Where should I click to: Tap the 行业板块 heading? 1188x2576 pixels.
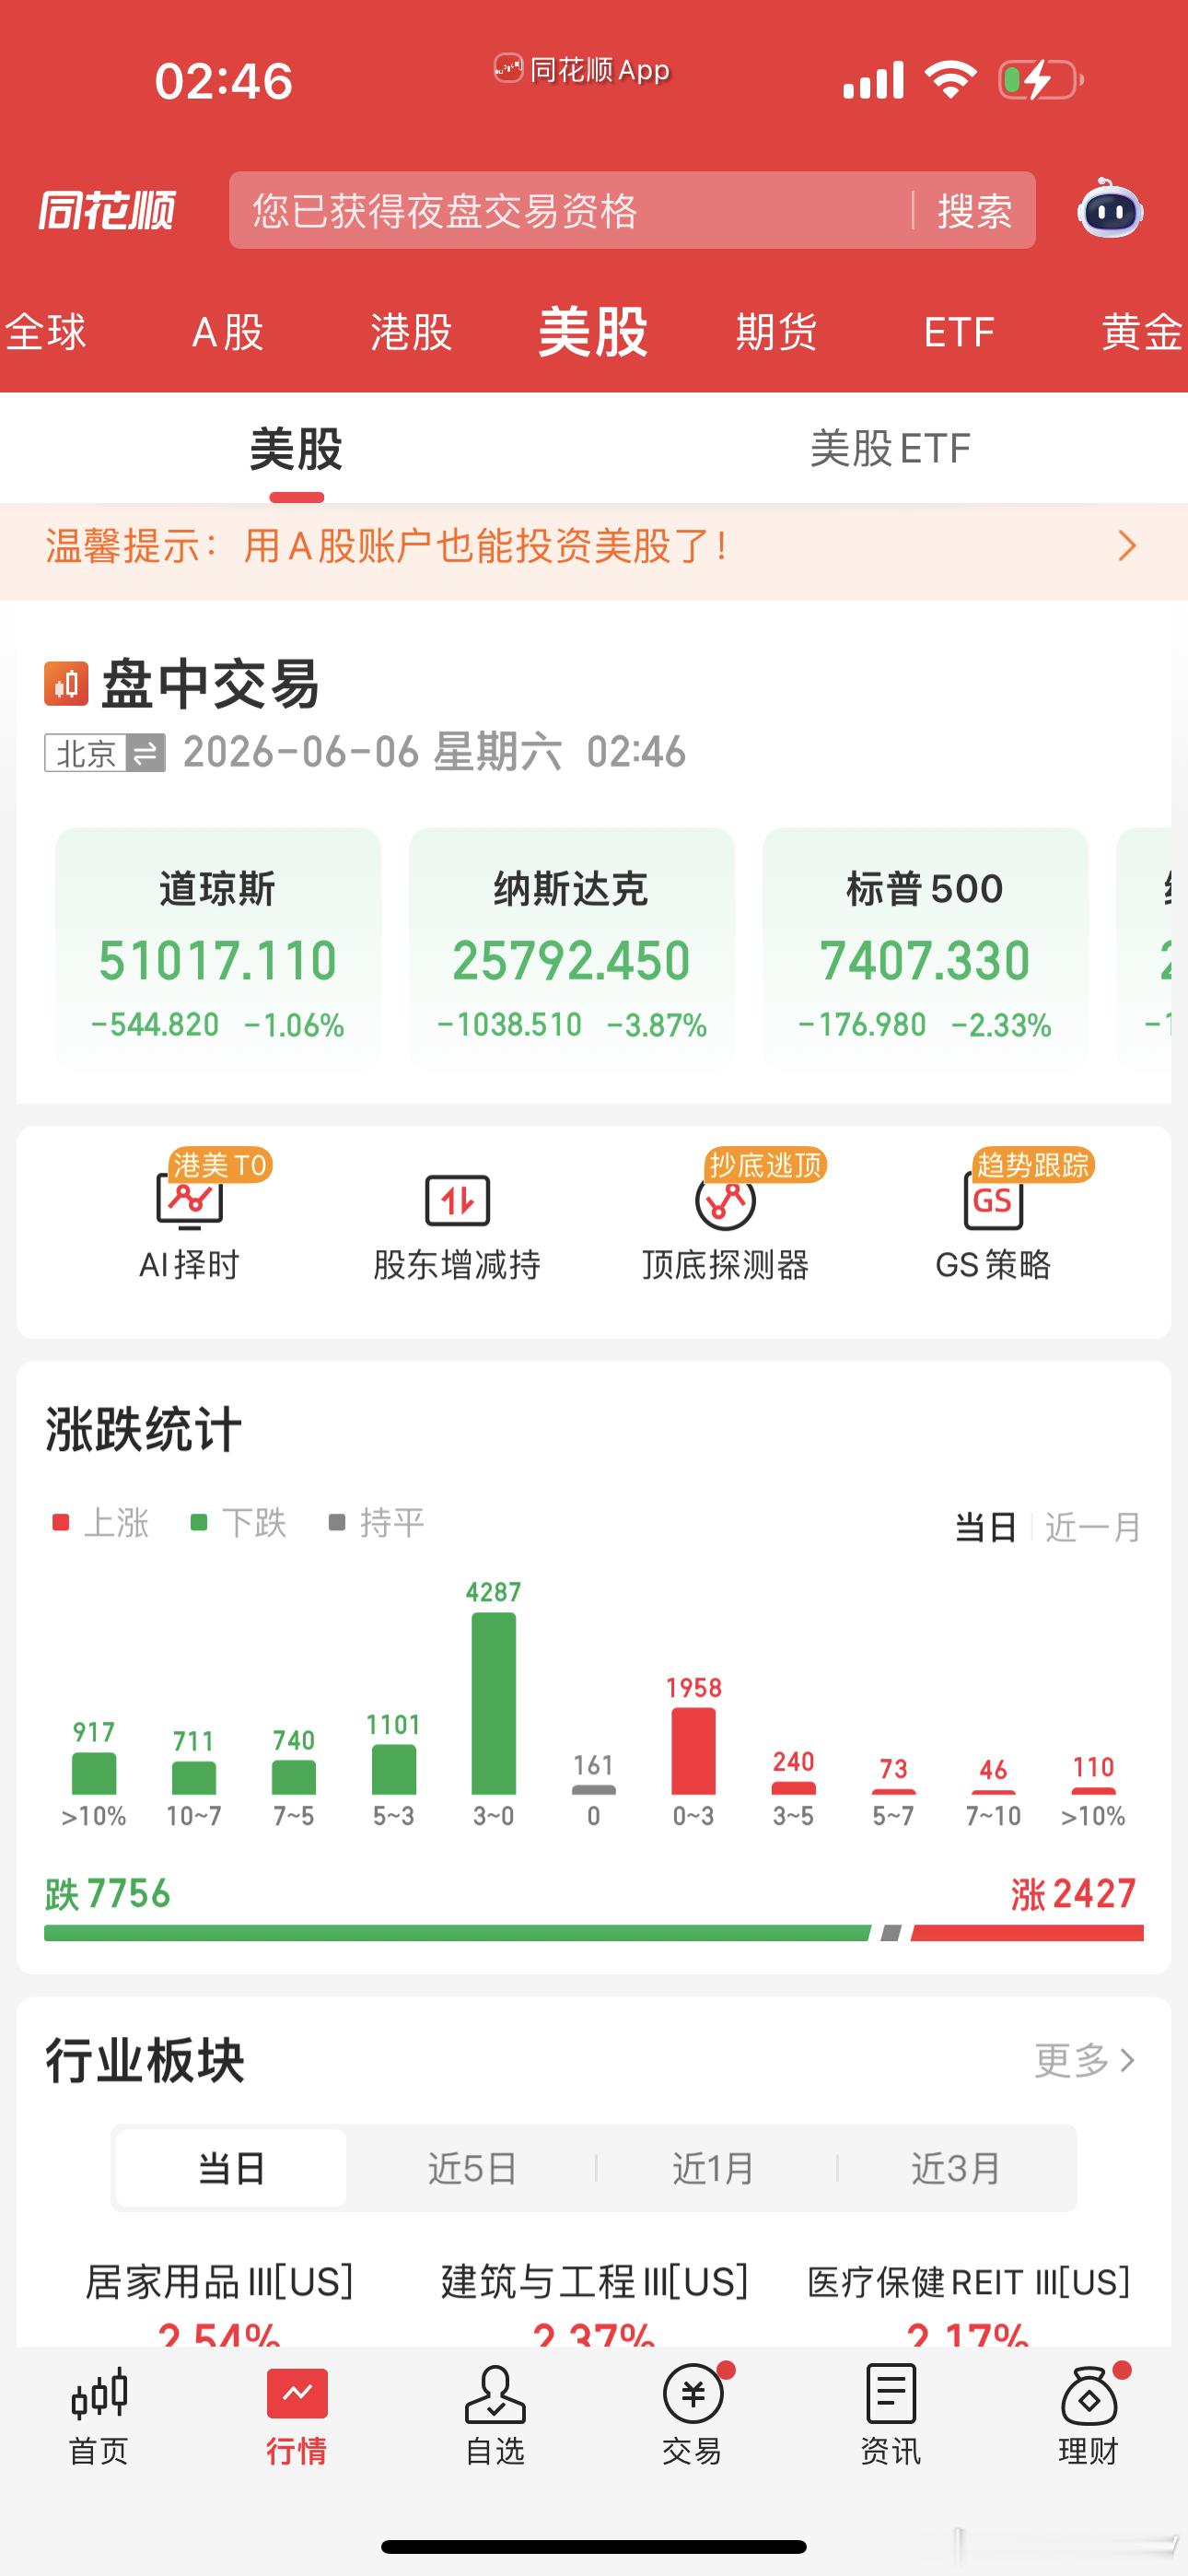145,2060
